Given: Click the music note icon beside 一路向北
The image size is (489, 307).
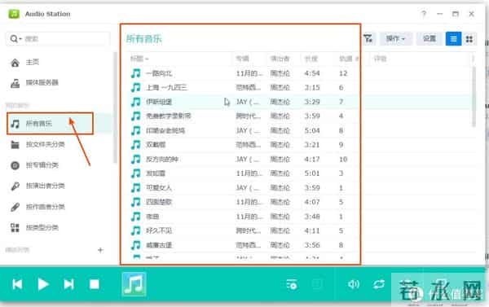Looking at the screenshot, I should 135,73.
